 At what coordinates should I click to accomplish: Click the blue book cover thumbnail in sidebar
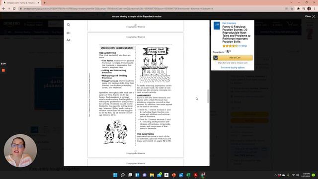tap(217, 26)
